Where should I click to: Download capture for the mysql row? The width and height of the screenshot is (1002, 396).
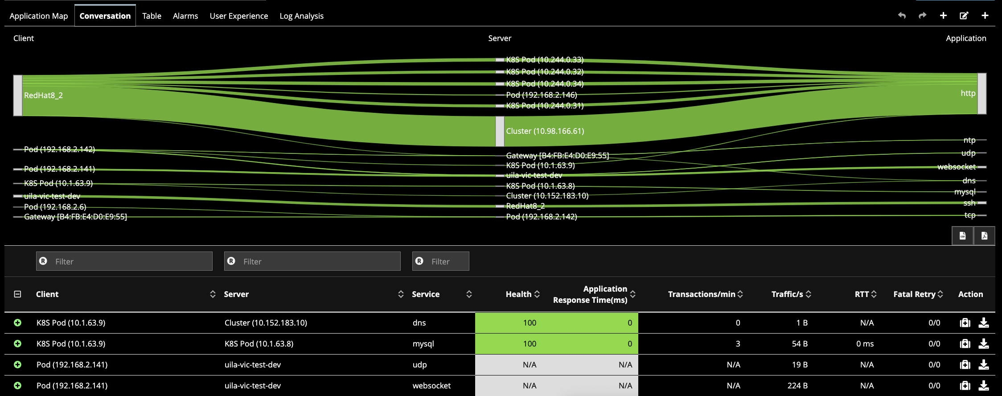983,344
